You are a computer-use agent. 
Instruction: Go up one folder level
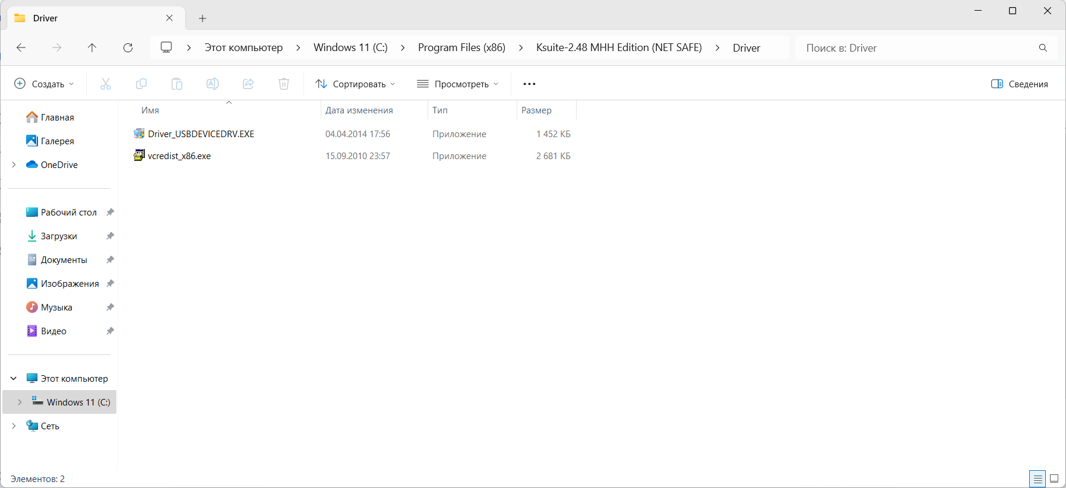pyautogui.click(x=92, y=47)
